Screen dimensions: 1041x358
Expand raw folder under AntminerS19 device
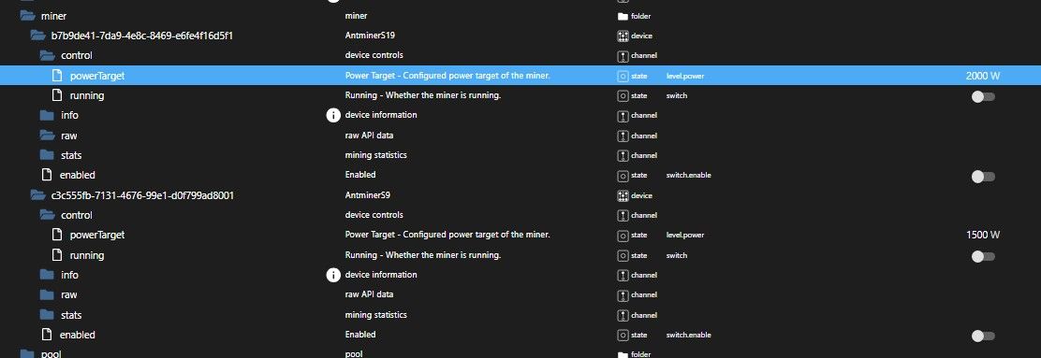[47, 136]
